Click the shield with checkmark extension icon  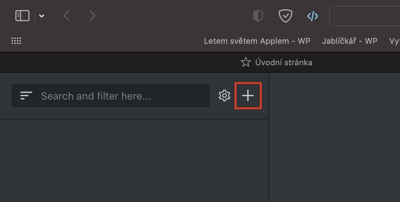tap(285, 16)
